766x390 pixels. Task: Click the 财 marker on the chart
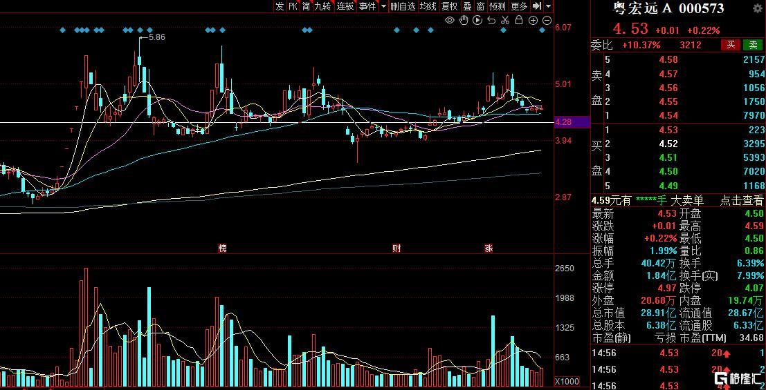[x=396, y=248]
